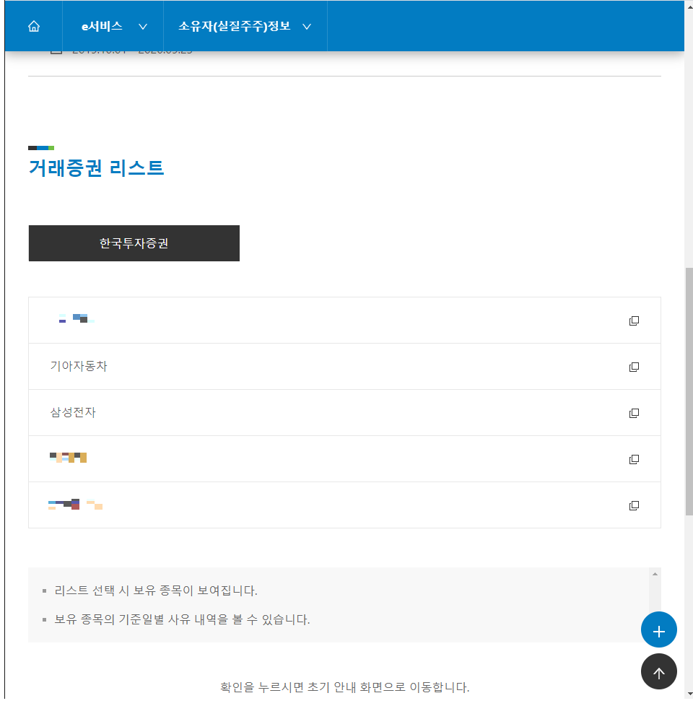The height and width of the screenshot is (719, 693).
Task: Expand the e서비스 dropdown chevron
Action: (x=143, y=27)
